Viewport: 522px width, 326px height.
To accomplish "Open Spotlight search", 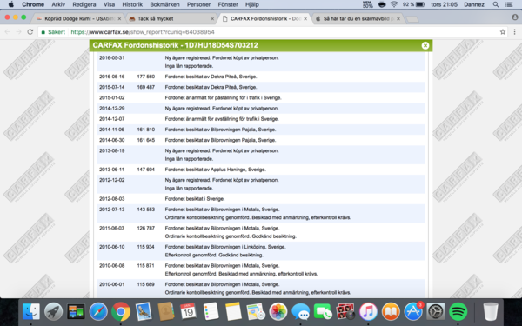I will (496, 4).
